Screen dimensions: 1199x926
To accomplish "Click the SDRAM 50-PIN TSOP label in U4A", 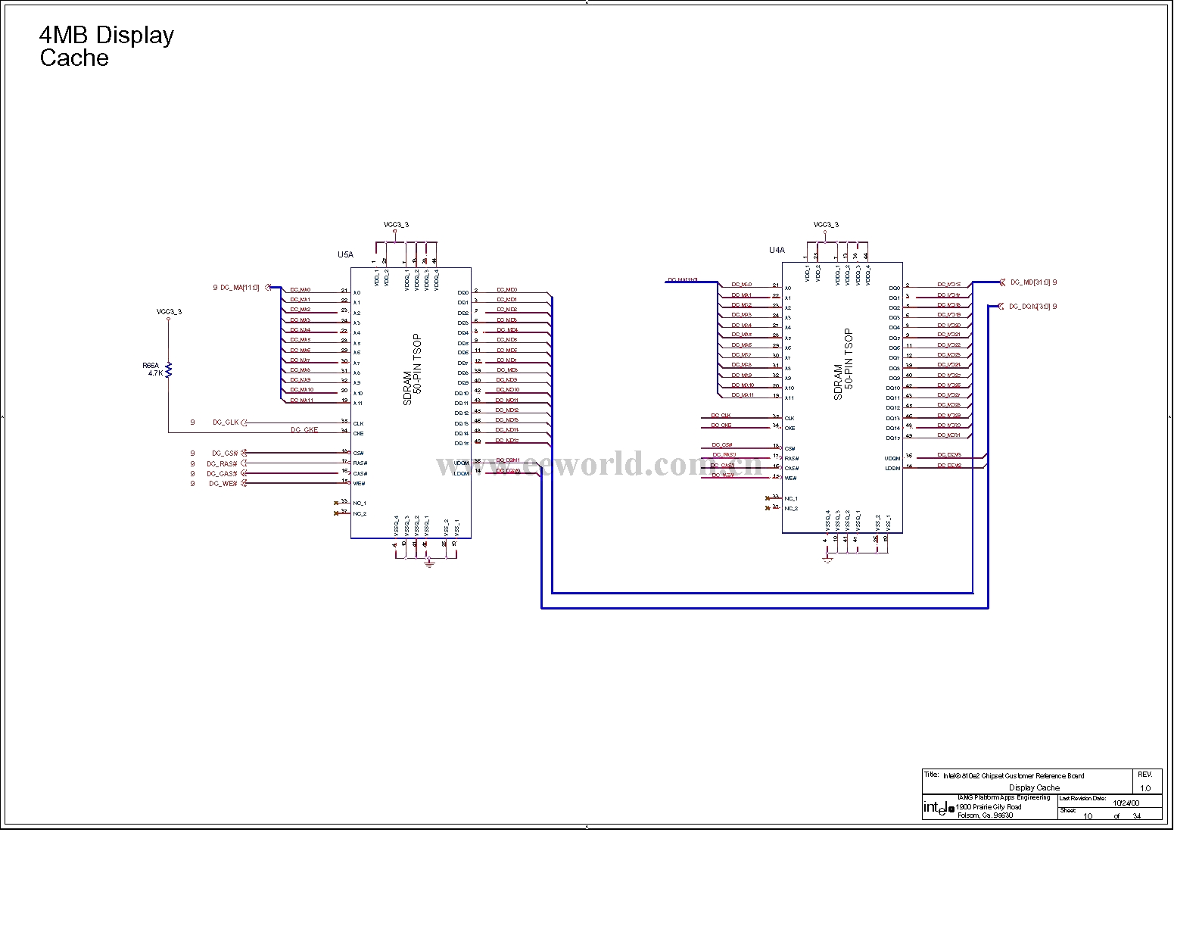I will [842, 364].
